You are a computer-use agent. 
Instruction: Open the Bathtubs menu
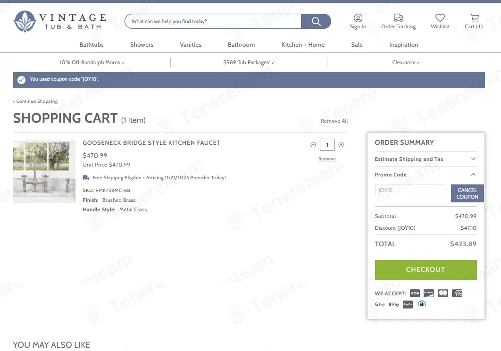point(92,45)
